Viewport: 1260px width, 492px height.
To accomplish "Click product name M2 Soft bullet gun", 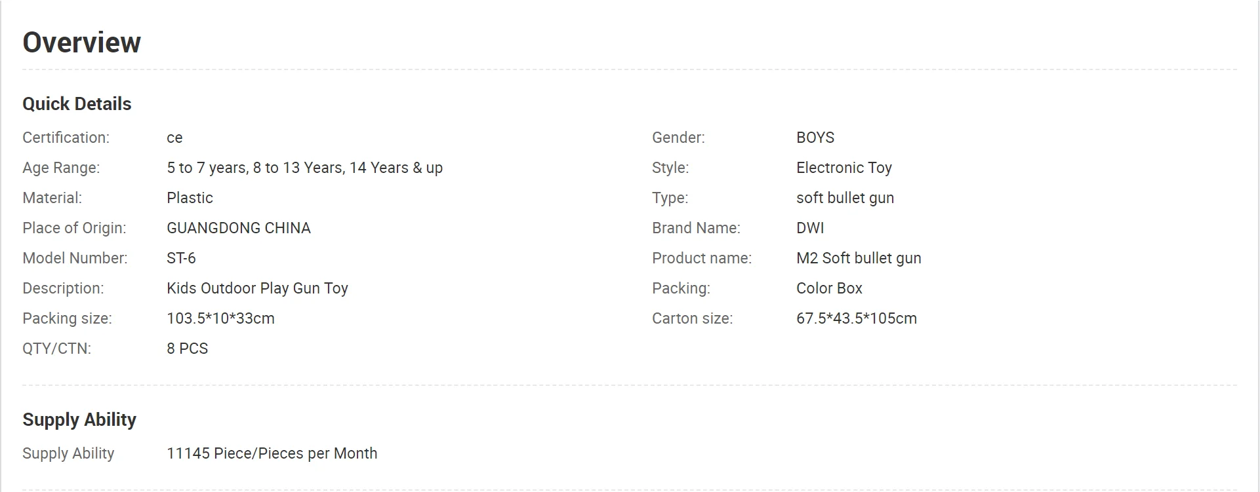I will (x=859, y=258).
